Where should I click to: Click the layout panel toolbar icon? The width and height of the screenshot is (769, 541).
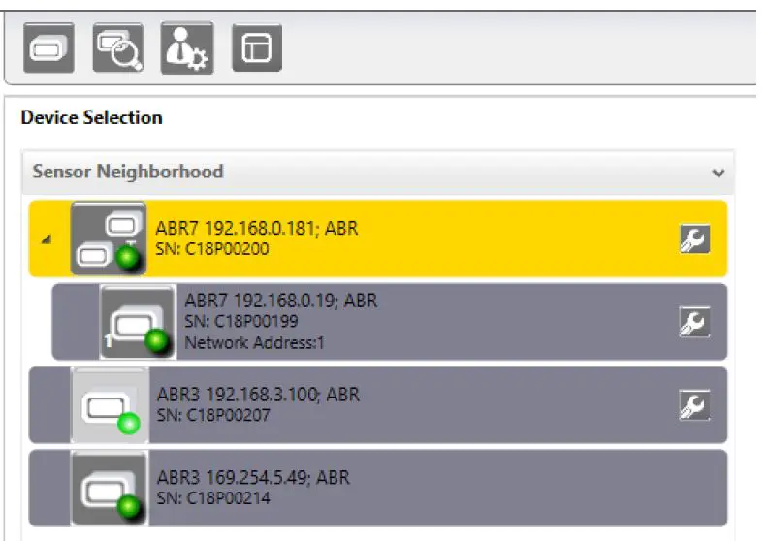click(257, 48)
